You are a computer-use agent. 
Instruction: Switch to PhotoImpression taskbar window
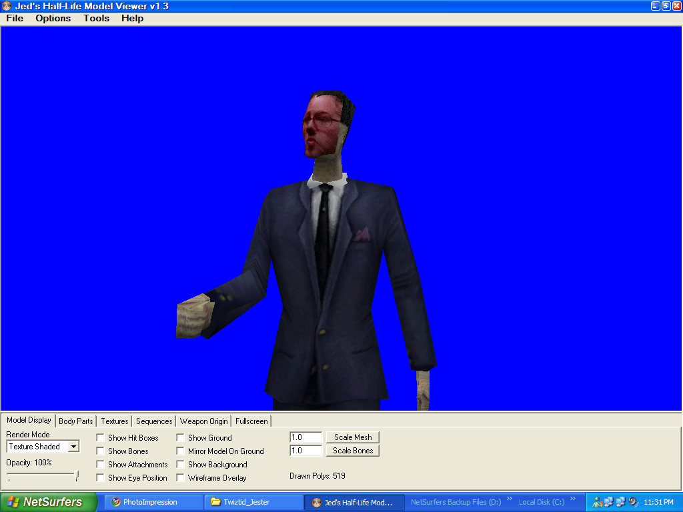(155, 502)
